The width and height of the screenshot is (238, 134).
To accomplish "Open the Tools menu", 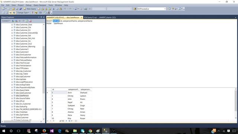I will 51,5.
